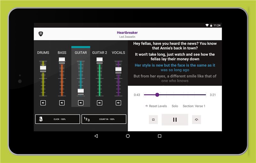Click Reset Levels
The width and height of the screenshot is (256, 163).
click(156, 106)
